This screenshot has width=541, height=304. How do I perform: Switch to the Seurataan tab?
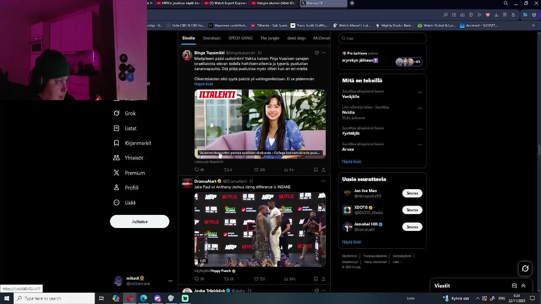(212, 38)
